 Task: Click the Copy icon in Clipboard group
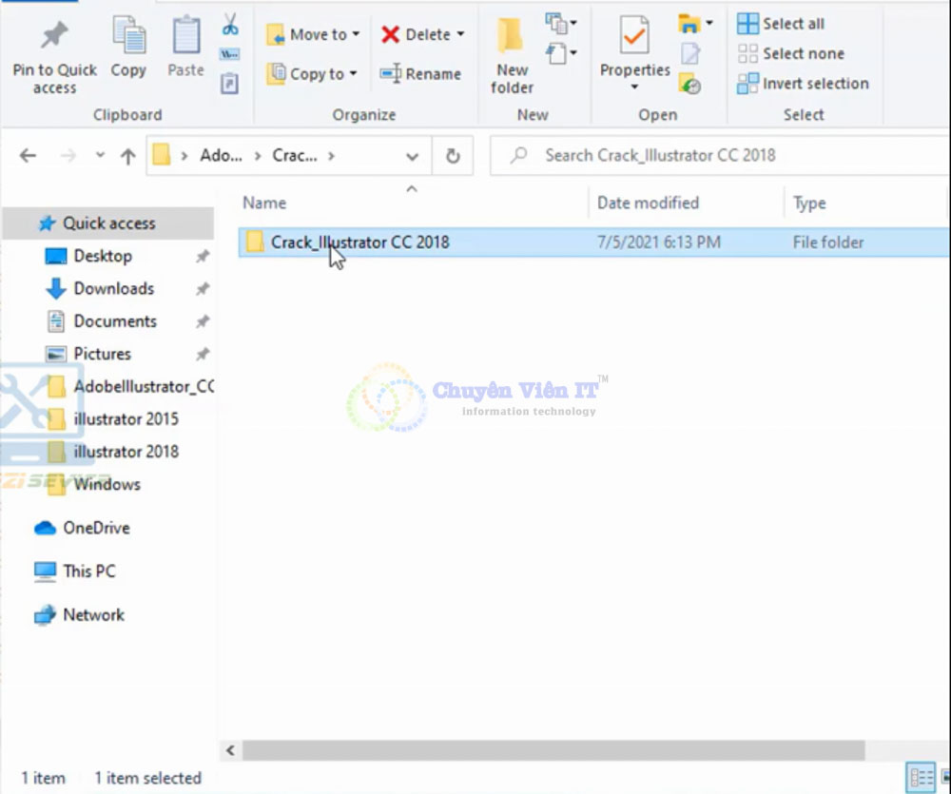tap(128, 38)
